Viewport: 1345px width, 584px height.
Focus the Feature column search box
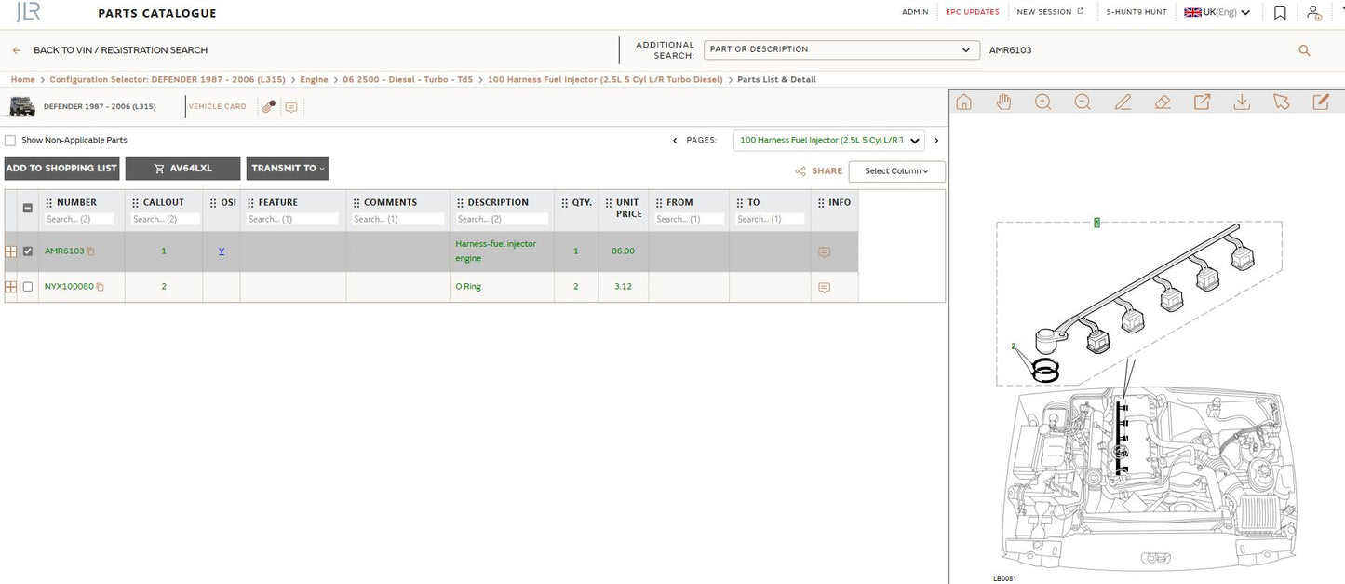(293, 220)
